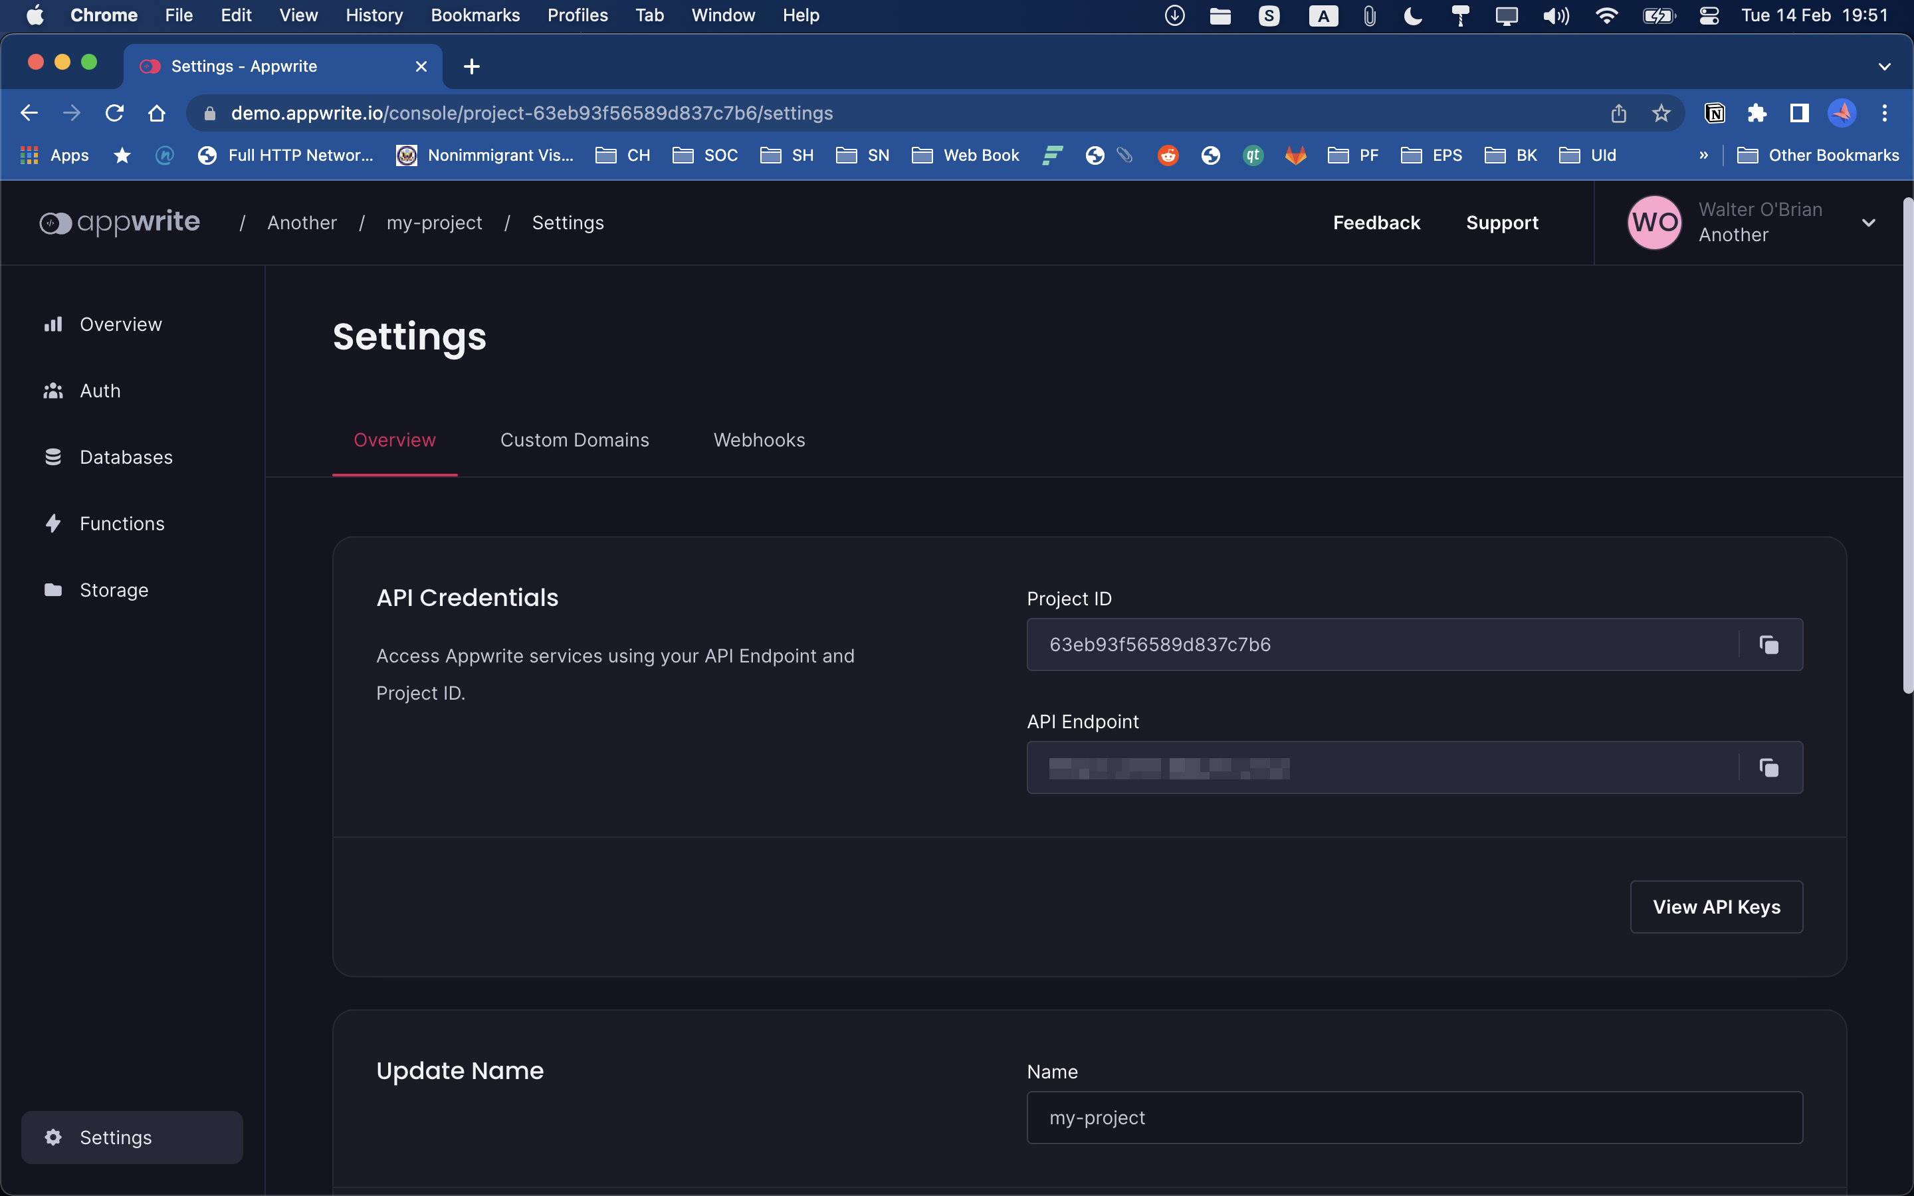This screenshot has height=1196, width=1914.
Task: Switch to the Webhooks tab
Action: pos(759,440)
